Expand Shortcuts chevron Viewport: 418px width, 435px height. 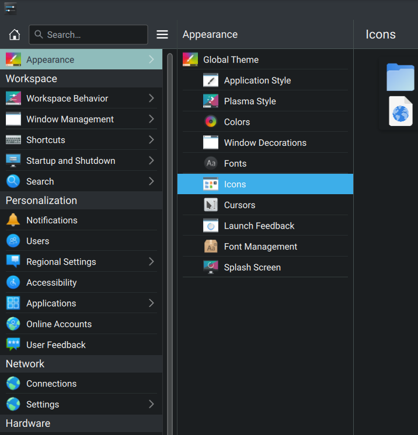click(151, 139)
